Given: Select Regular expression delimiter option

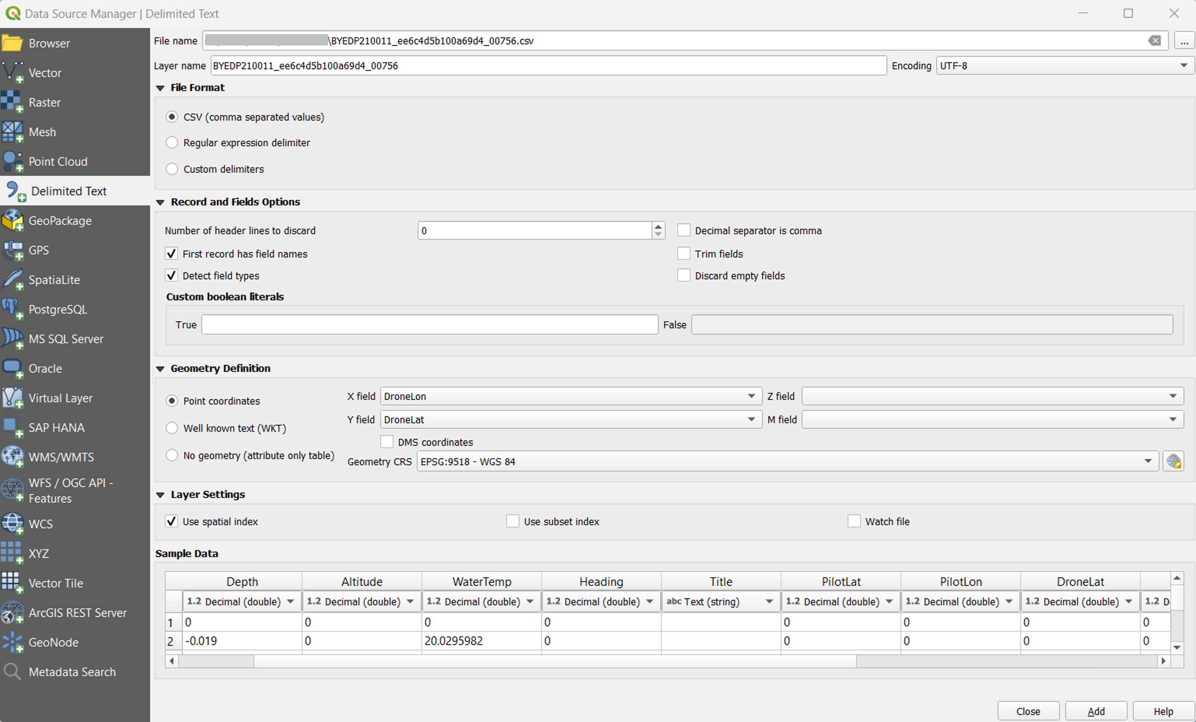Looking at the screenshot, I should [x=172, y=143].
